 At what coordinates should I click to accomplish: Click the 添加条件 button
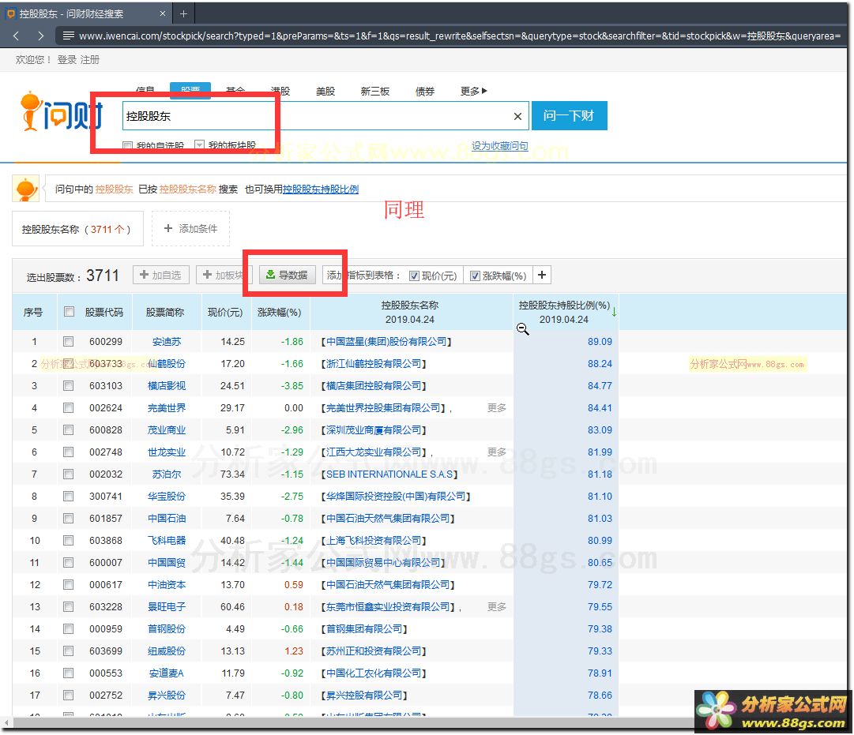pos(190,229)
